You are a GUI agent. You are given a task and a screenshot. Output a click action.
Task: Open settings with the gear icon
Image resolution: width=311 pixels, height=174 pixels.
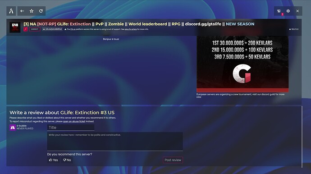pyautogui.click(x=288, y=11)
